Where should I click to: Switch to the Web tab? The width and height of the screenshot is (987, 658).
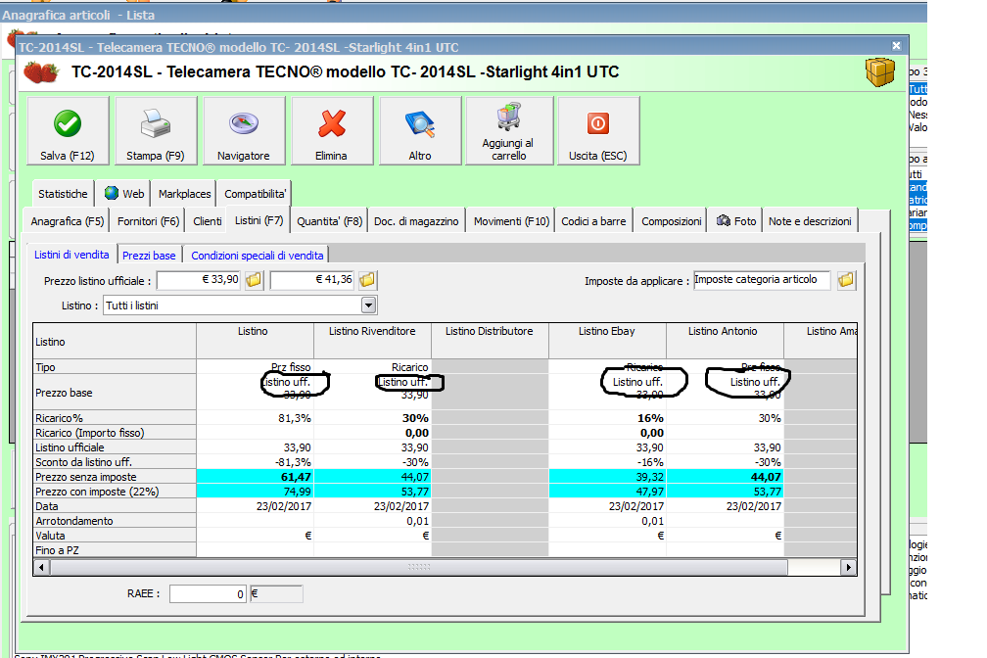[x=124, y=194]
